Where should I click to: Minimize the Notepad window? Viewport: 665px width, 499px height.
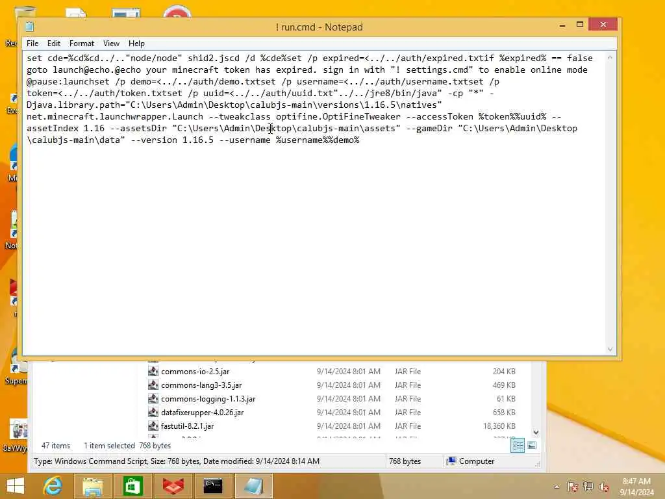tap(562, 25)
